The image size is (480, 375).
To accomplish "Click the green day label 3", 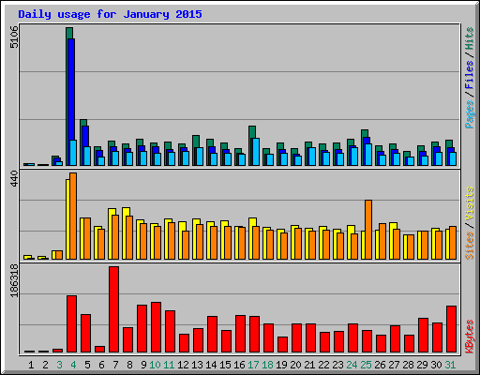I will click(x=59, y=365).
